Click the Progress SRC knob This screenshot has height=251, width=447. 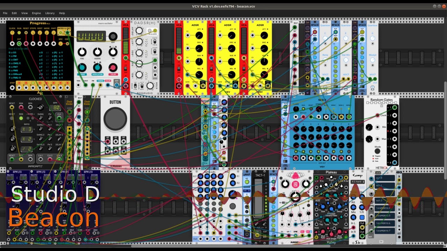point(61,44)
